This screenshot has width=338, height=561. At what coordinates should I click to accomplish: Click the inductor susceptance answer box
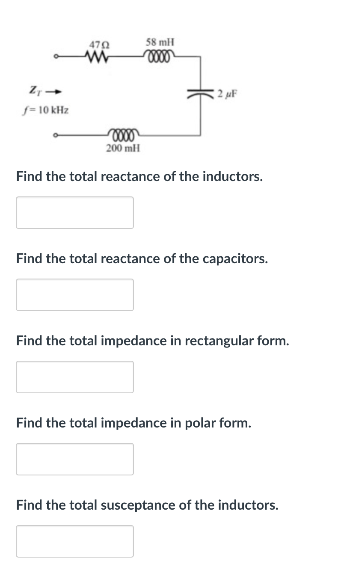coord(75,541)
